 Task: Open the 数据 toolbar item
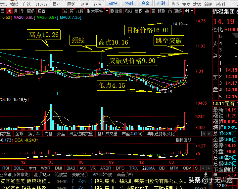click(x=197, y=4)
